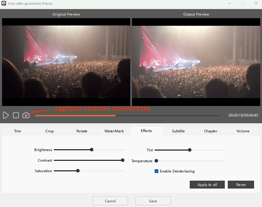The height and width of the screenshot is (207, 262).
Task: Open the Subtitle tab
Action: pos(178,131)
